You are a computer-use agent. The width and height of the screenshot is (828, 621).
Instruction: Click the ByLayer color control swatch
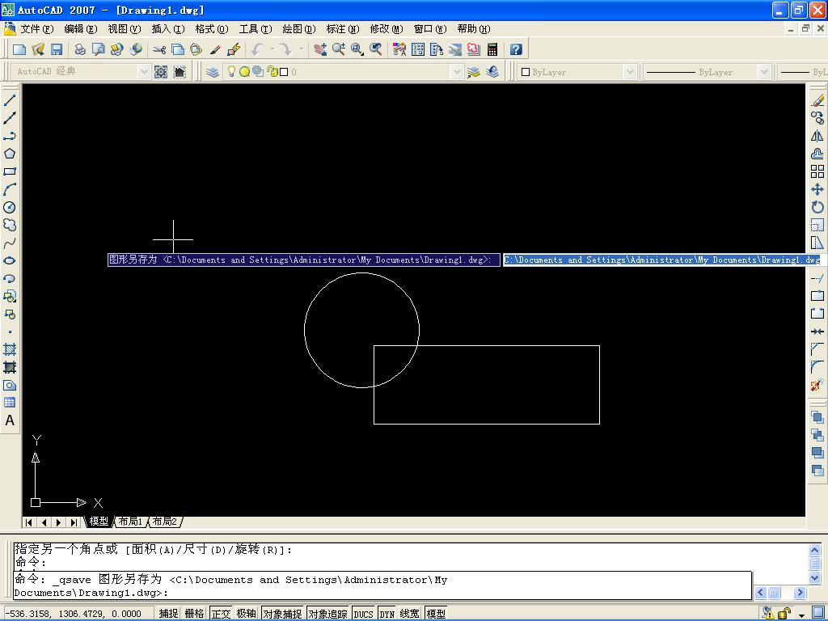pos(526,72)
